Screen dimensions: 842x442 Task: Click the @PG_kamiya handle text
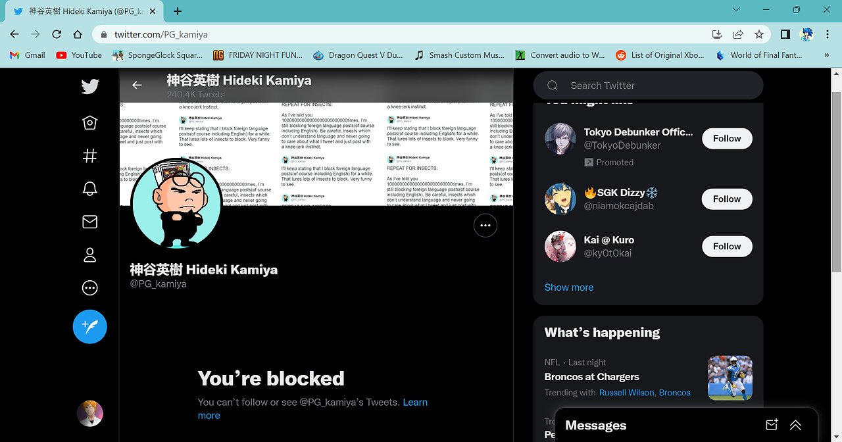coord(158,284)
